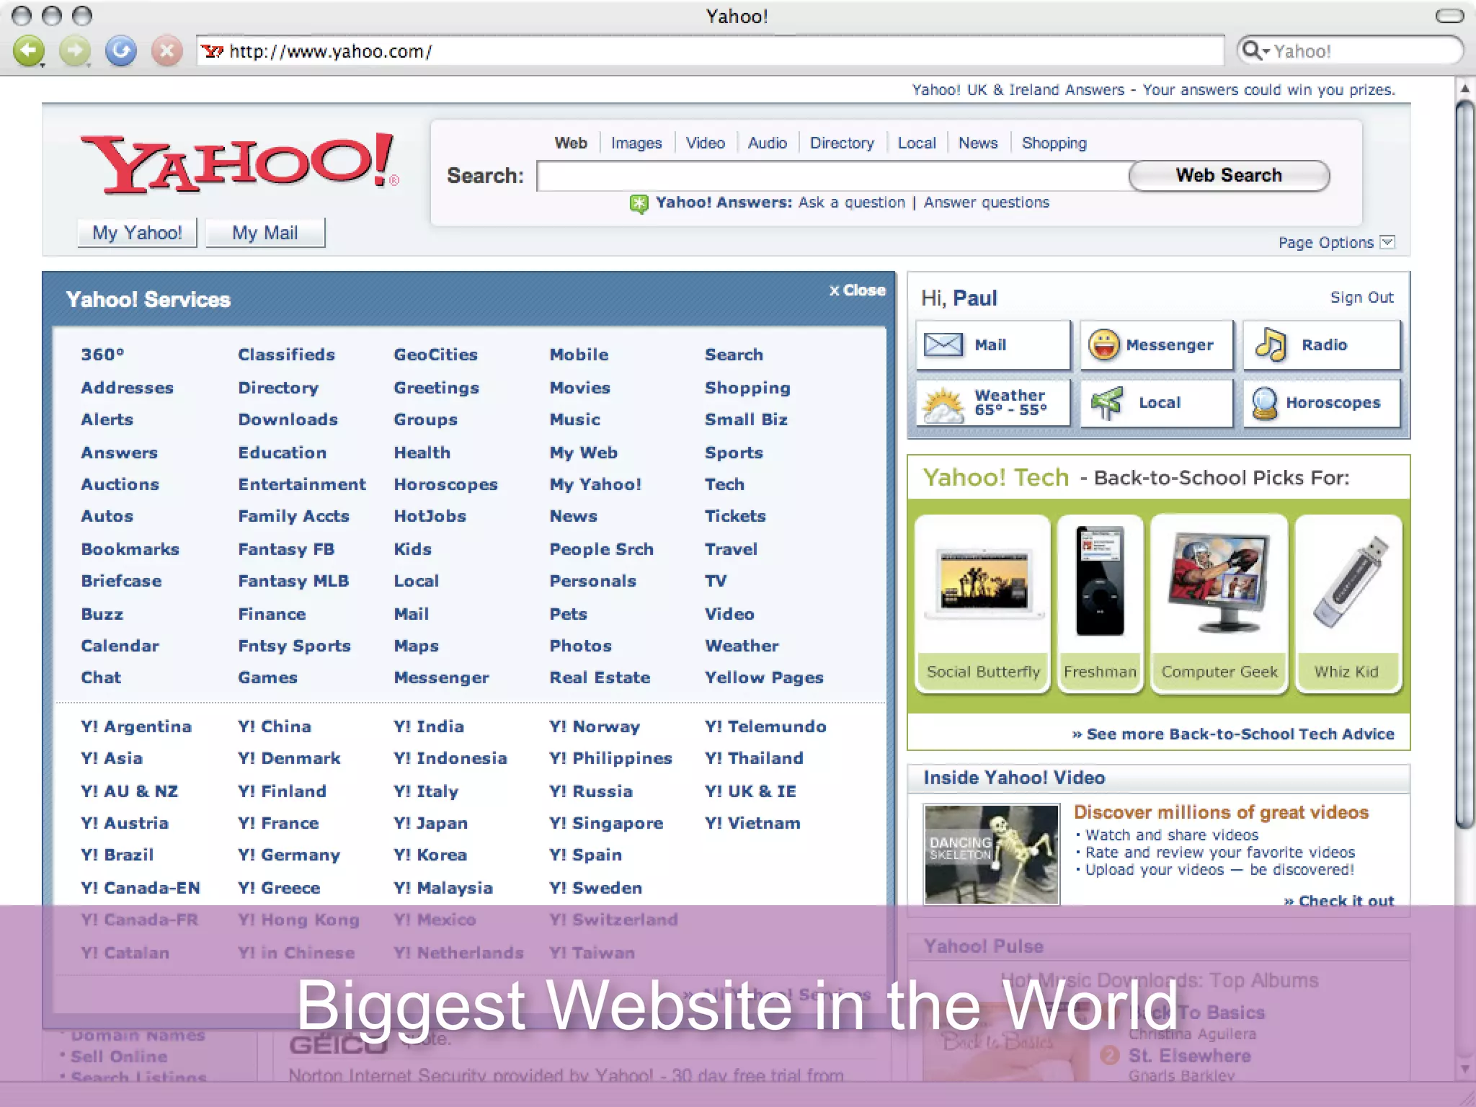
Task: Open the GeoCities service link
Action: pos(436,355)
